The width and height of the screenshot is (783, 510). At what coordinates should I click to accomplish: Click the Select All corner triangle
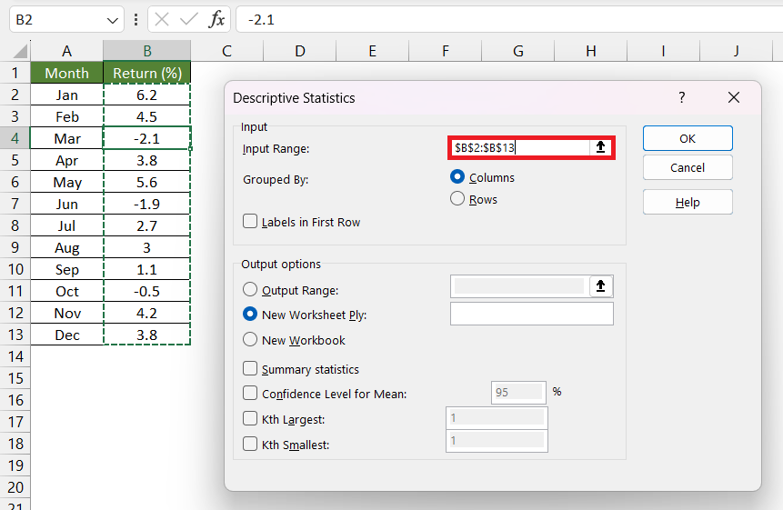click(x=20, y=51)
